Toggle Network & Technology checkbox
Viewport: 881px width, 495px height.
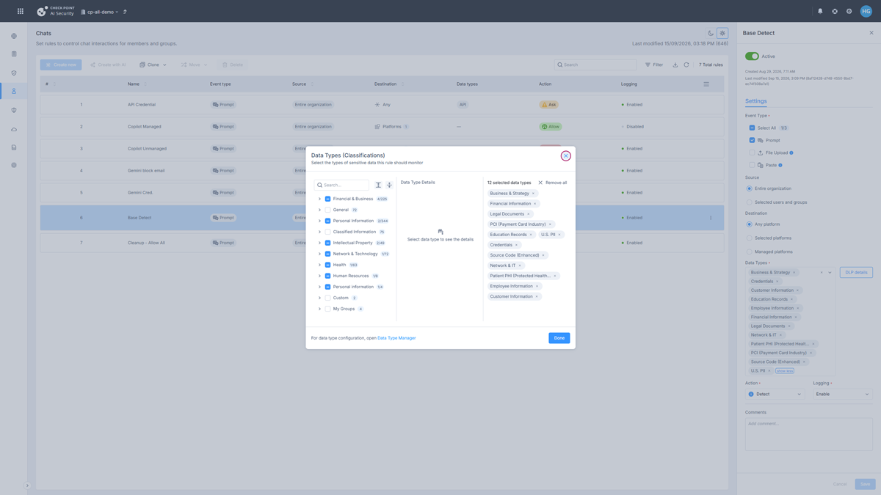(327, 254)
